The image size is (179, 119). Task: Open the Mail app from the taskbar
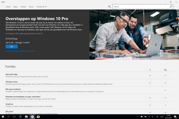click(38, 117)
